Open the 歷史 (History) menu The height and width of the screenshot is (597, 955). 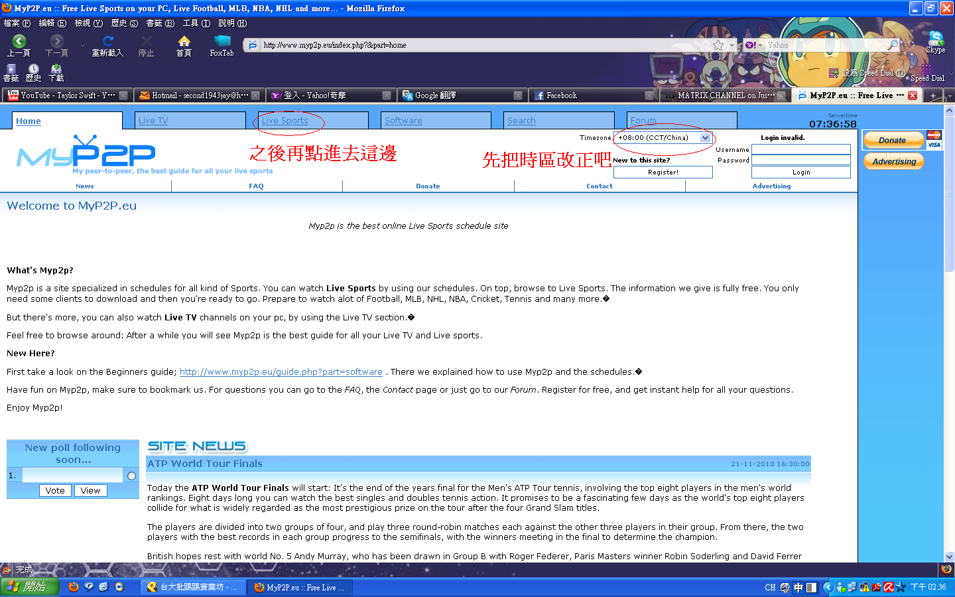(125, 23)
